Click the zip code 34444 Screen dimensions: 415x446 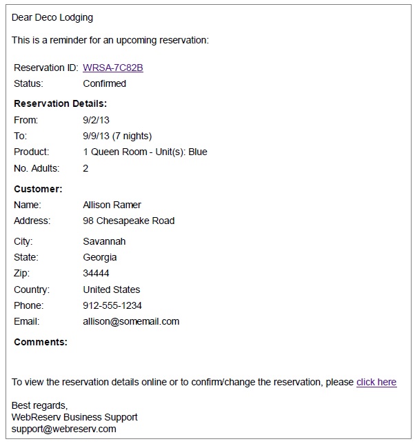(x=96, y=274)
